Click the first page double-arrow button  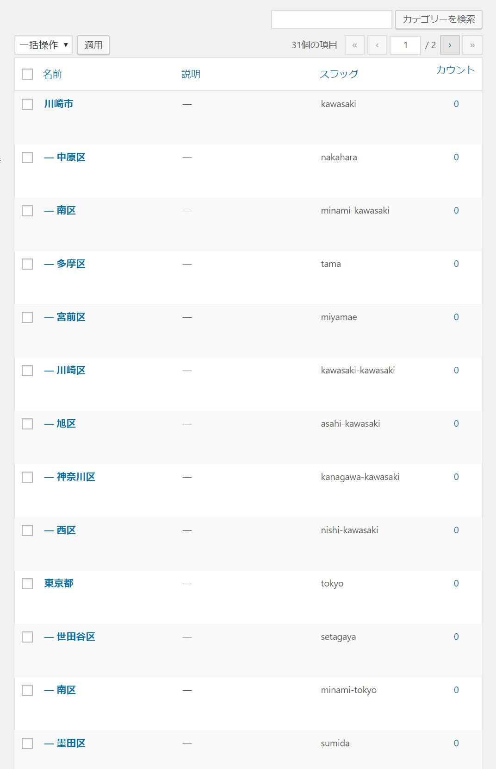(x=354, y=45)
